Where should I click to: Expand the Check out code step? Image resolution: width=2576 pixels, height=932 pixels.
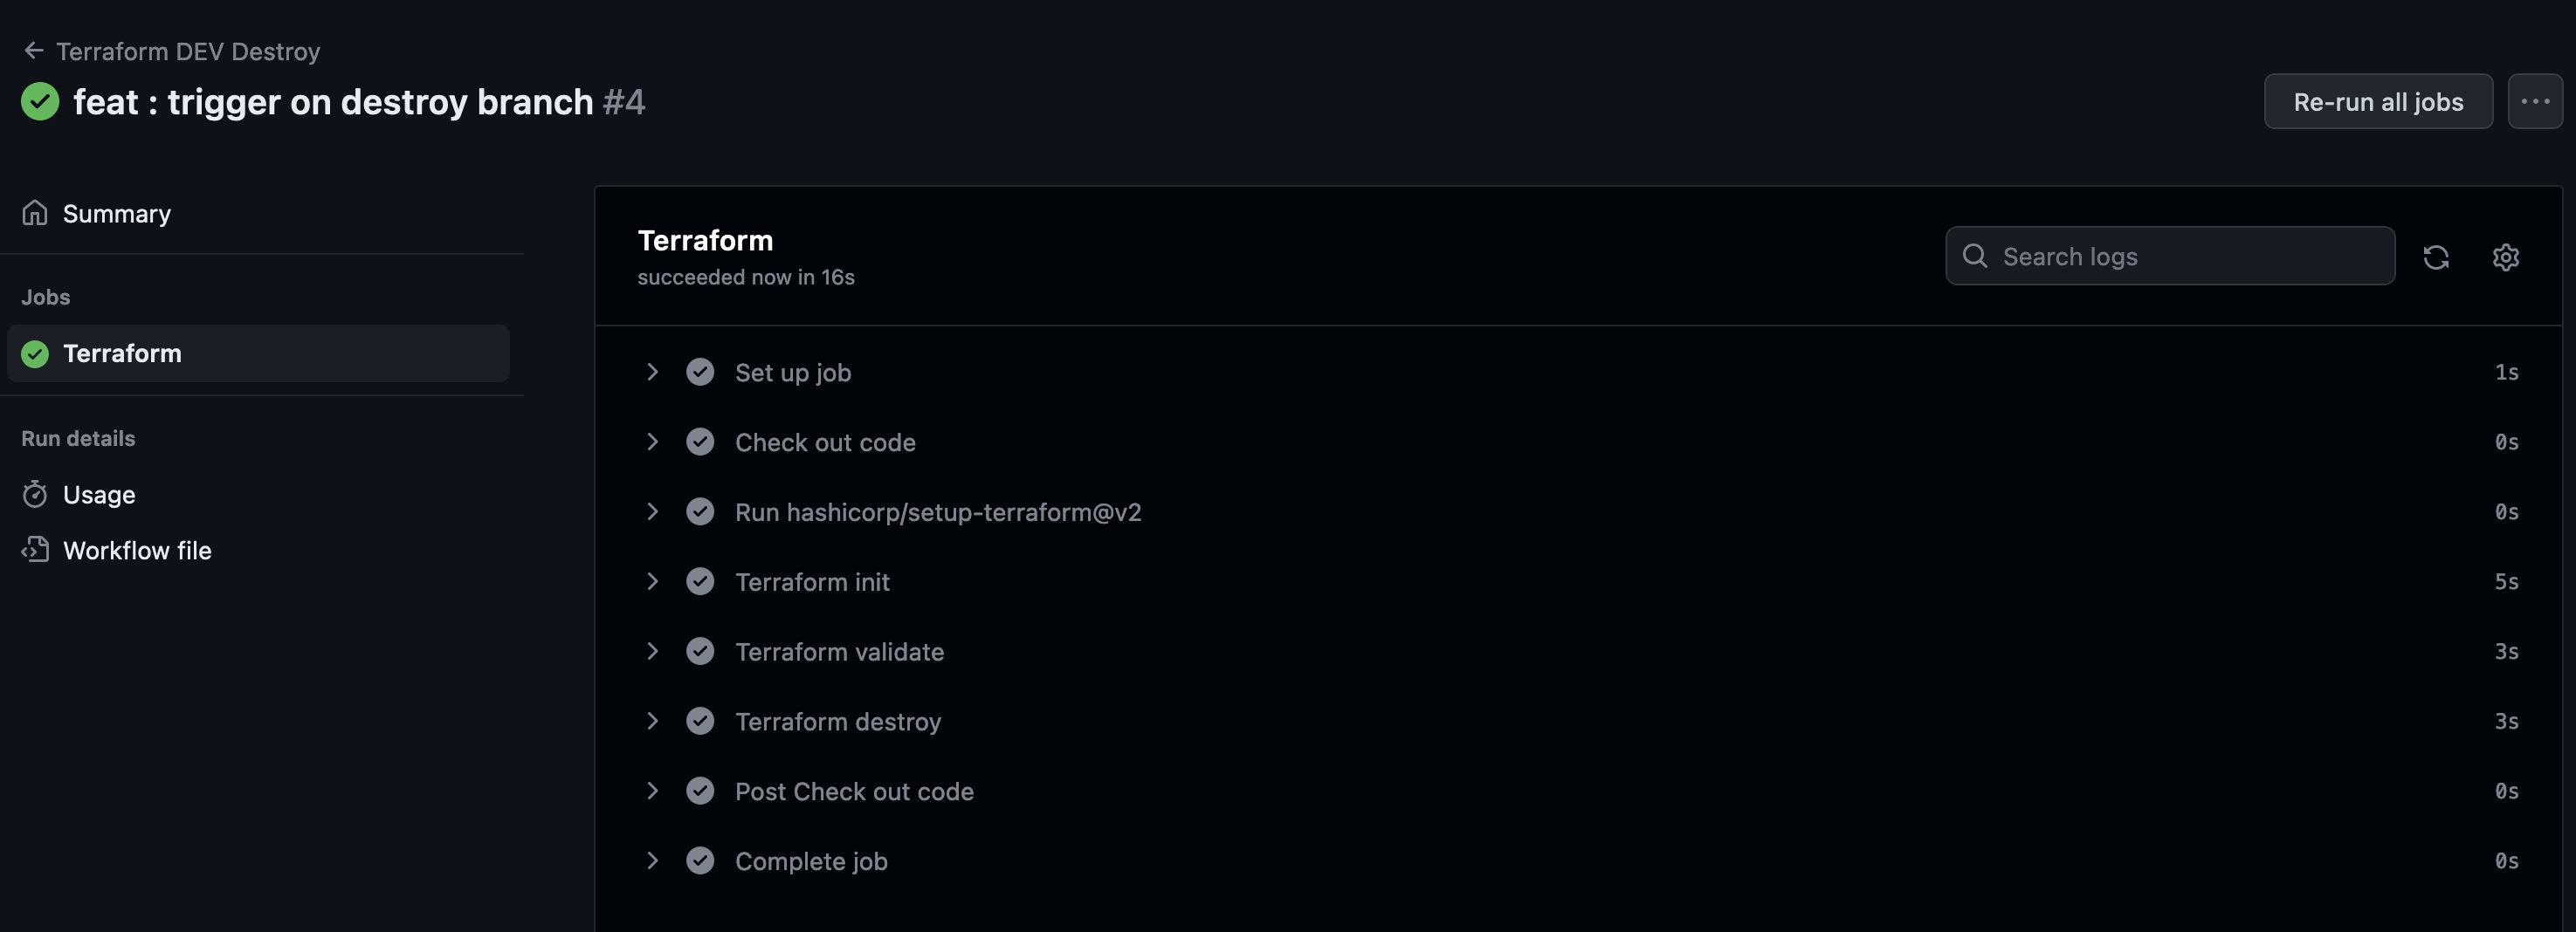653,442
